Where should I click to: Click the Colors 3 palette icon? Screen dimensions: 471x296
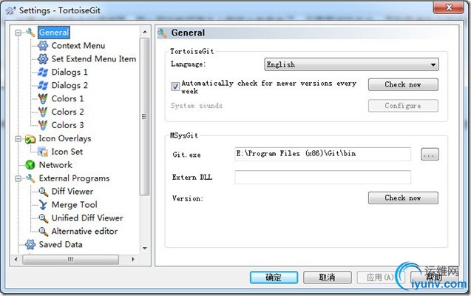43,125
